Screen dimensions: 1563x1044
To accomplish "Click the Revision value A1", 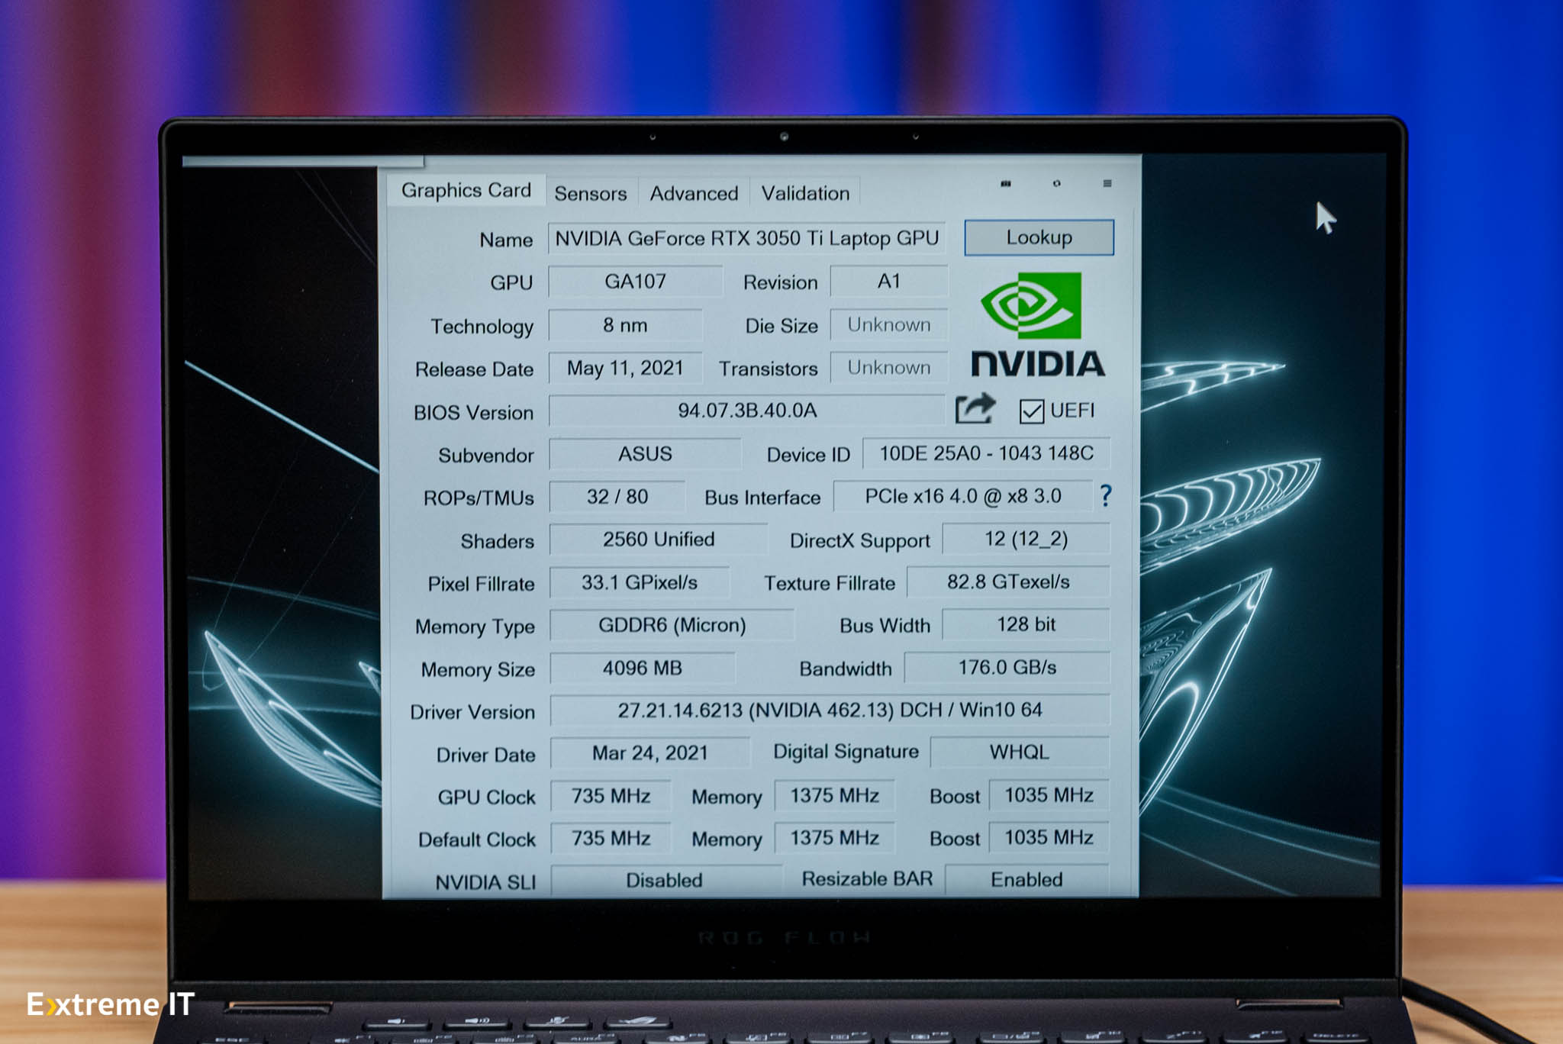I will coord(888,282).
